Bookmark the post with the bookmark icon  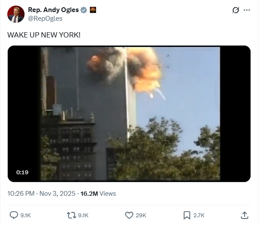[x=187, y=215]
